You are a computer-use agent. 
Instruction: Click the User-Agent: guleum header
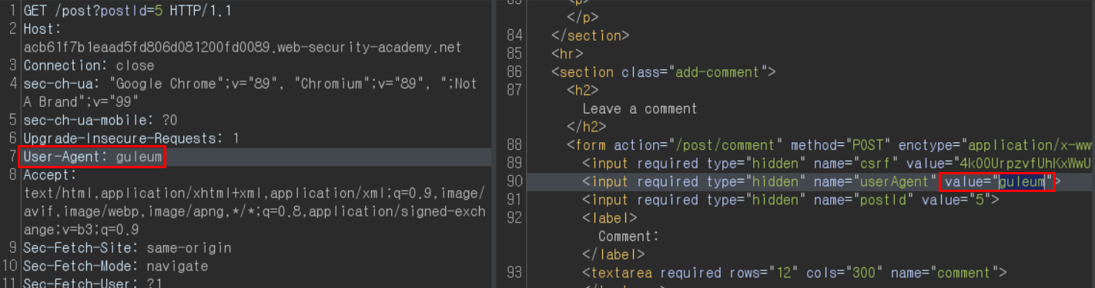(92, 157)
